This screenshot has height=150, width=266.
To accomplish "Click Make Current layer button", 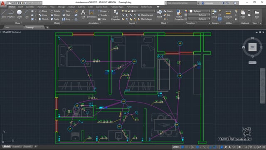I will tap(145, 15).
